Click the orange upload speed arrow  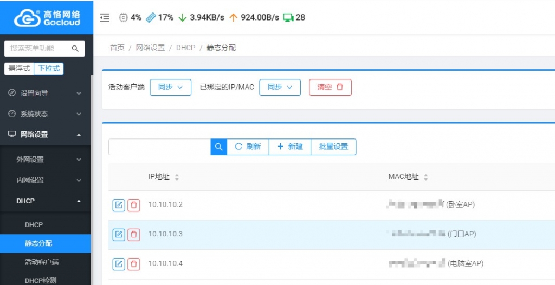233,17
